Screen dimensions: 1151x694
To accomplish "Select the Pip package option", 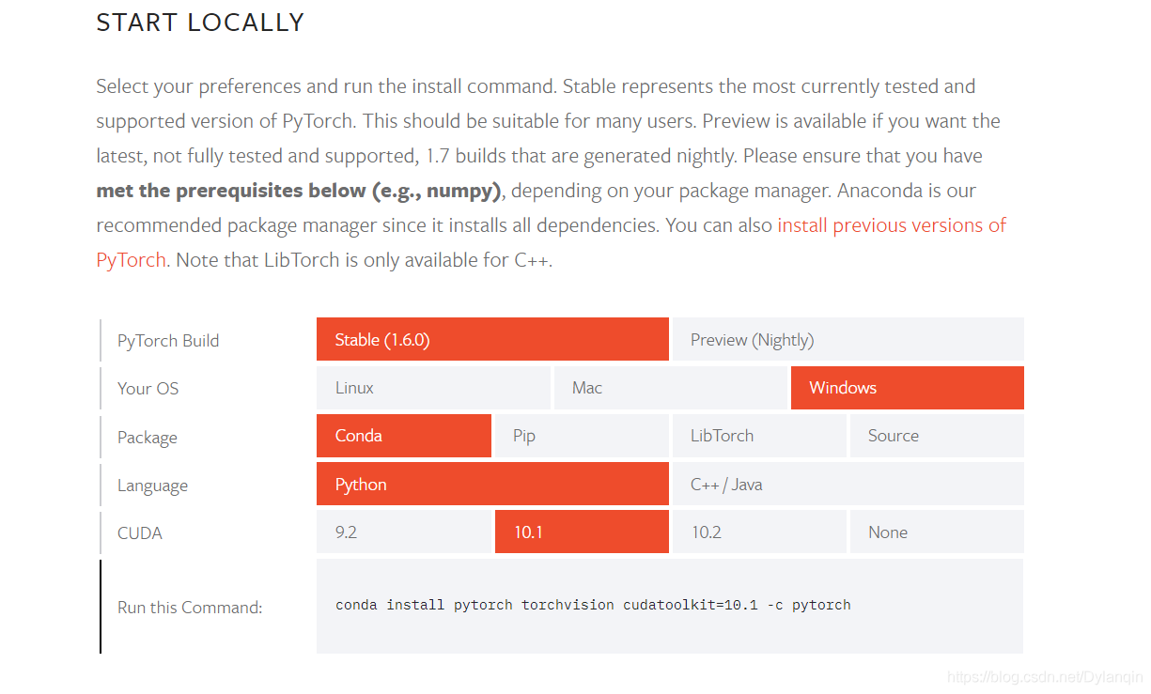I will (x=581, y=436).
